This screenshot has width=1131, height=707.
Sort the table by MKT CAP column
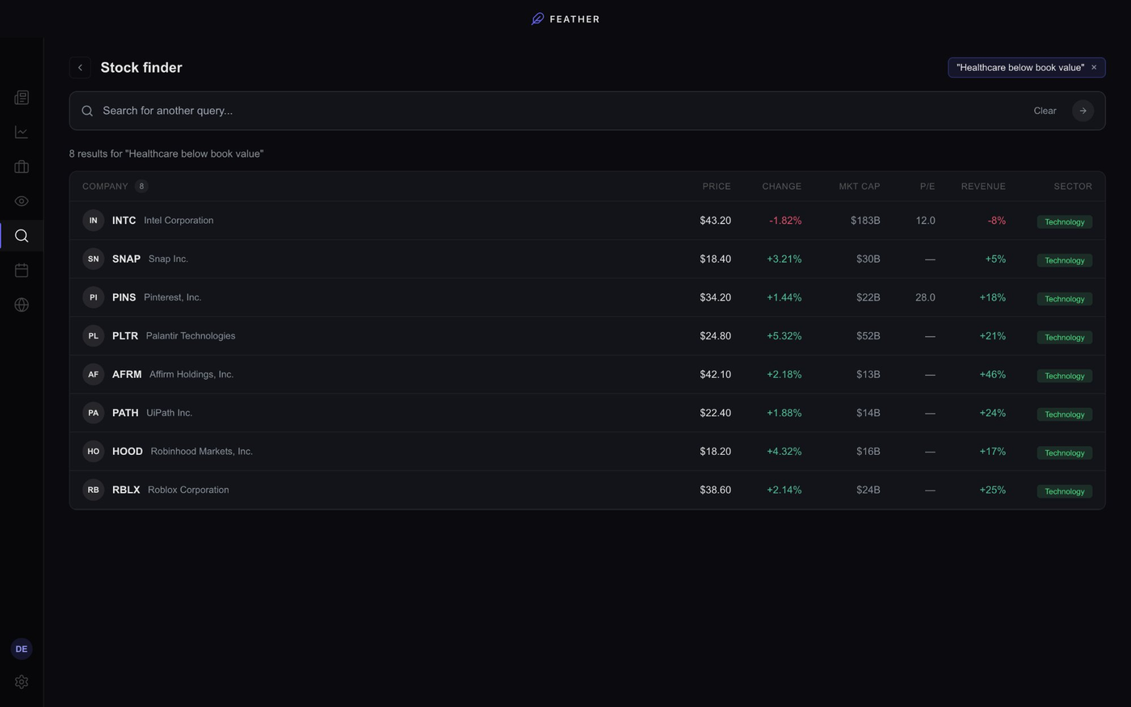[x=860, y=186]
